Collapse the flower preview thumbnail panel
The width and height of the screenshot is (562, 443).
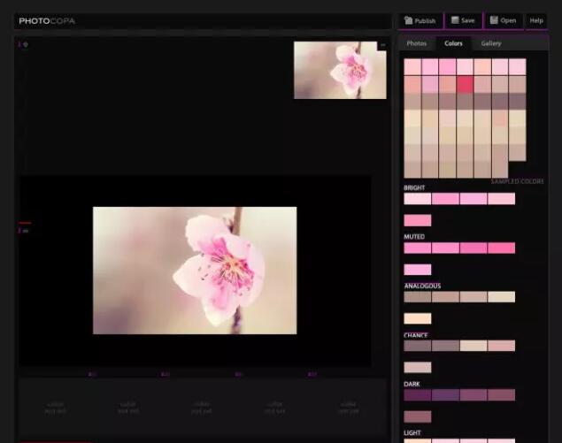[x=382, y=45]
